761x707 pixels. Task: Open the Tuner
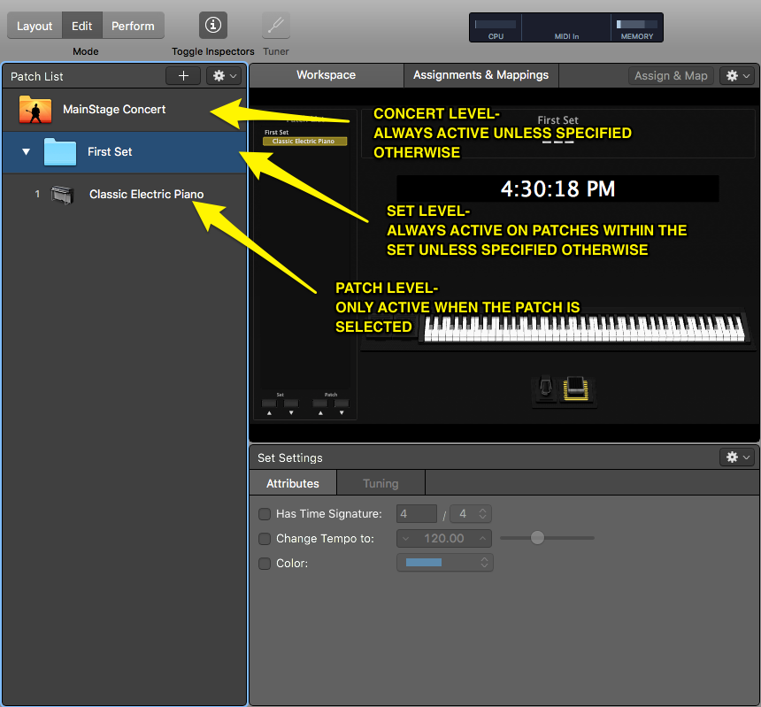[x=276, y=25]
